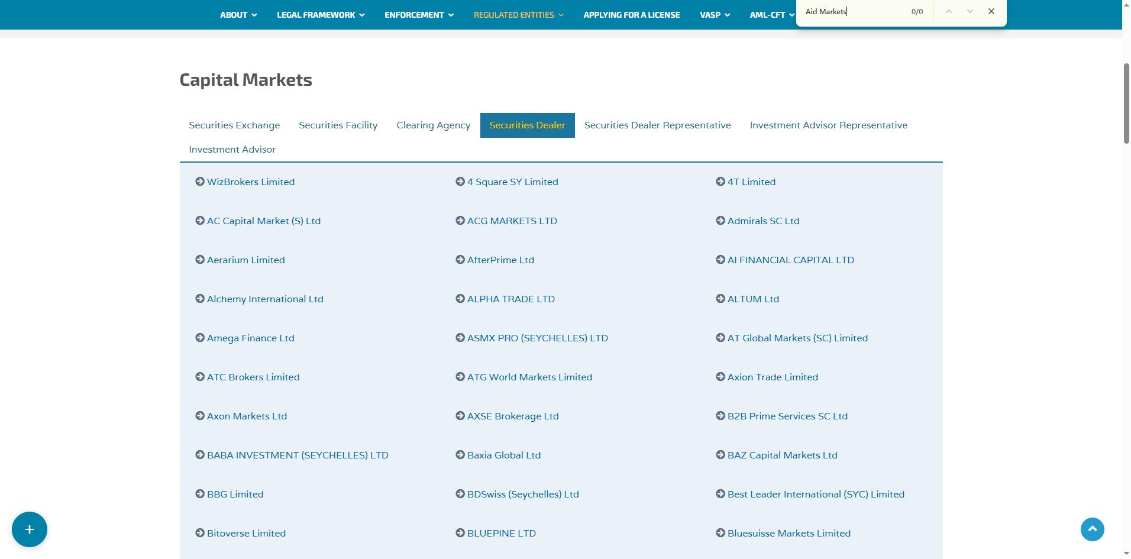This screenshot has width=1131, height=559.
Task: Close the find-in-page search bar
Action: pos(991,11)
